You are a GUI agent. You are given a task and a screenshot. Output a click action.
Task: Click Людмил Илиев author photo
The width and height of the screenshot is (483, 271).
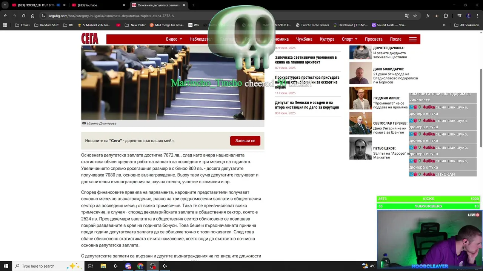point(361,98)
